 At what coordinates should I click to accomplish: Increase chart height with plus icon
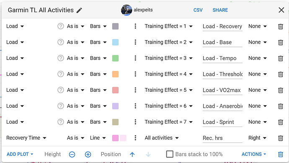point(88,154)
